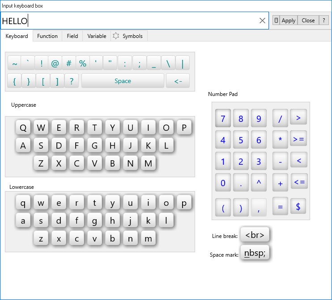Image resolution: width=332 pixels, height=300 pixels.
Task: Tap lowercase p key
Action: [x=184, y=203]
